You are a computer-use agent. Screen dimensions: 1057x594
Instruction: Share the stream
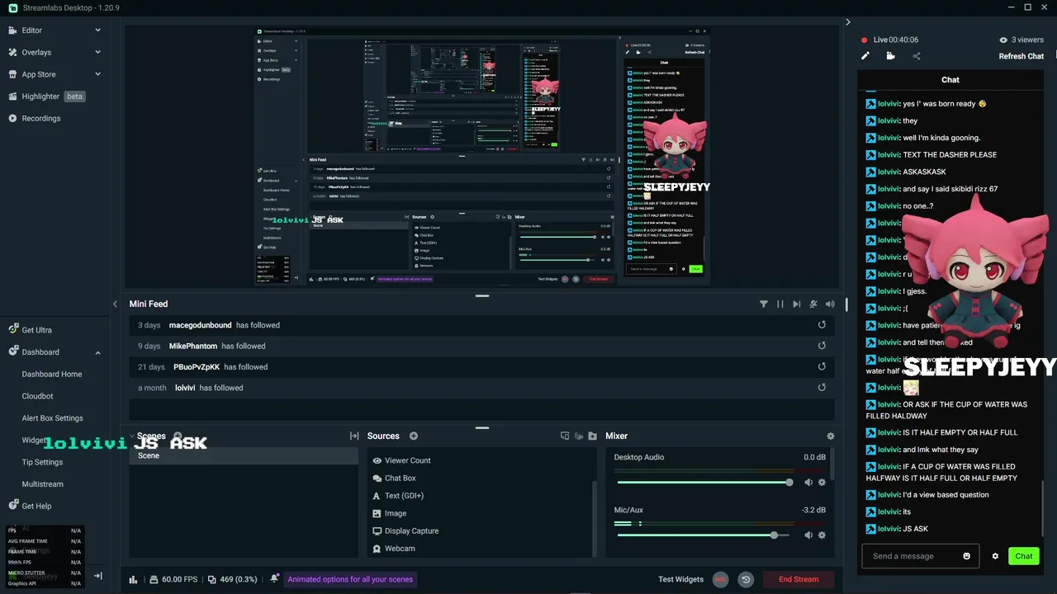point(916,56)
